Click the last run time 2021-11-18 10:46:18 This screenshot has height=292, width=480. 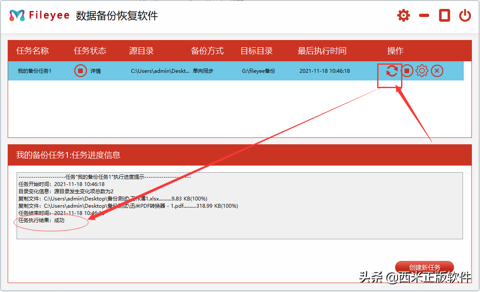click(x=325, y=71)
